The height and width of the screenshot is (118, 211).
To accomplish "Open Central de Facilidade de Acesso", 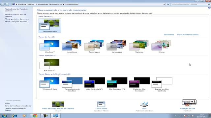I will pyautogui.click(x=15, y=109).
